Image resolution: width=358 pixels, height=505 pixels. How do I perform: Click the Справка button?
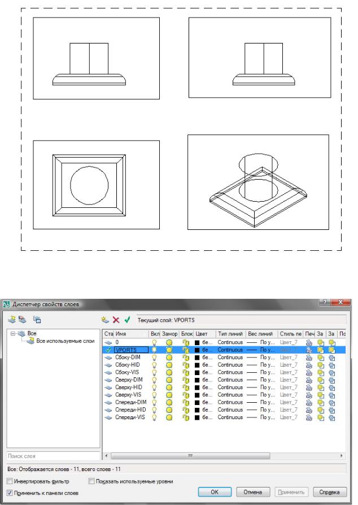pos(330,492)
